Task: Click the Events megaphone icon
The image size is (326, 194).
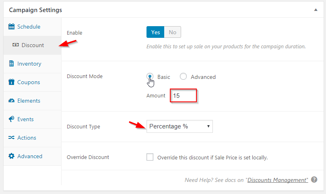Action: [x=11, y=119]
